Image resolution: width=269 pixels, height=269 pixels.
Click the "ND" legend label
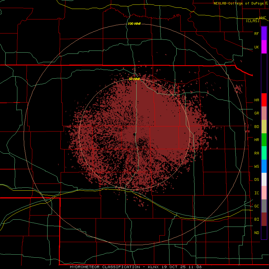point(256,233)
